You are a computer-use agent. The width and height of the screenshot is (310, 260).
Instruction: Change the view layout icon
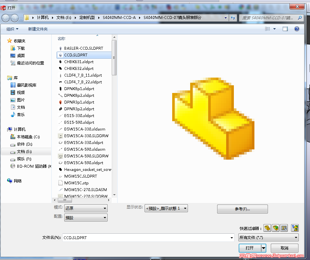pos(268,29)
